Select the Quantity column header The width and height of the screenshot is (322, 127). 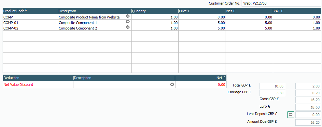(x=155, y=11)
